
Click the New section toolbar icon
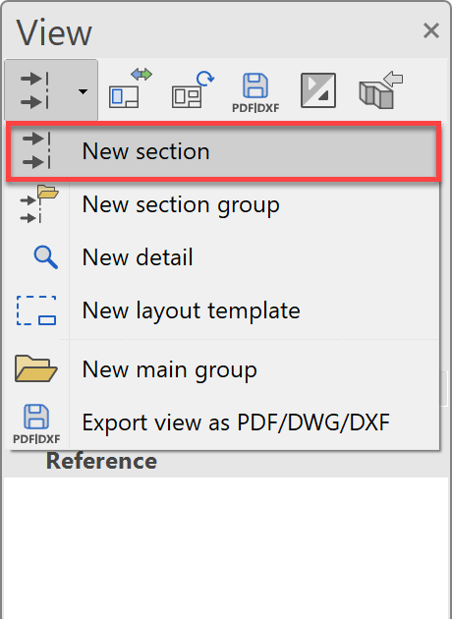pyautogui.click(x=35, y=90)
